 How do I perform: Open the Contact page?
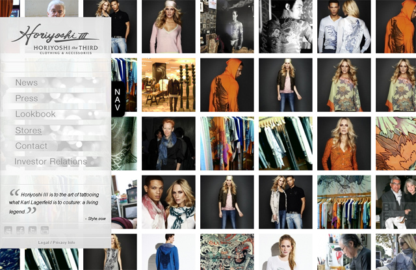31,146
